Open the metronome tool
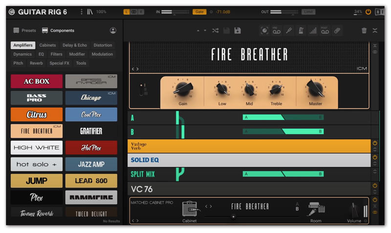 [301, 31]
